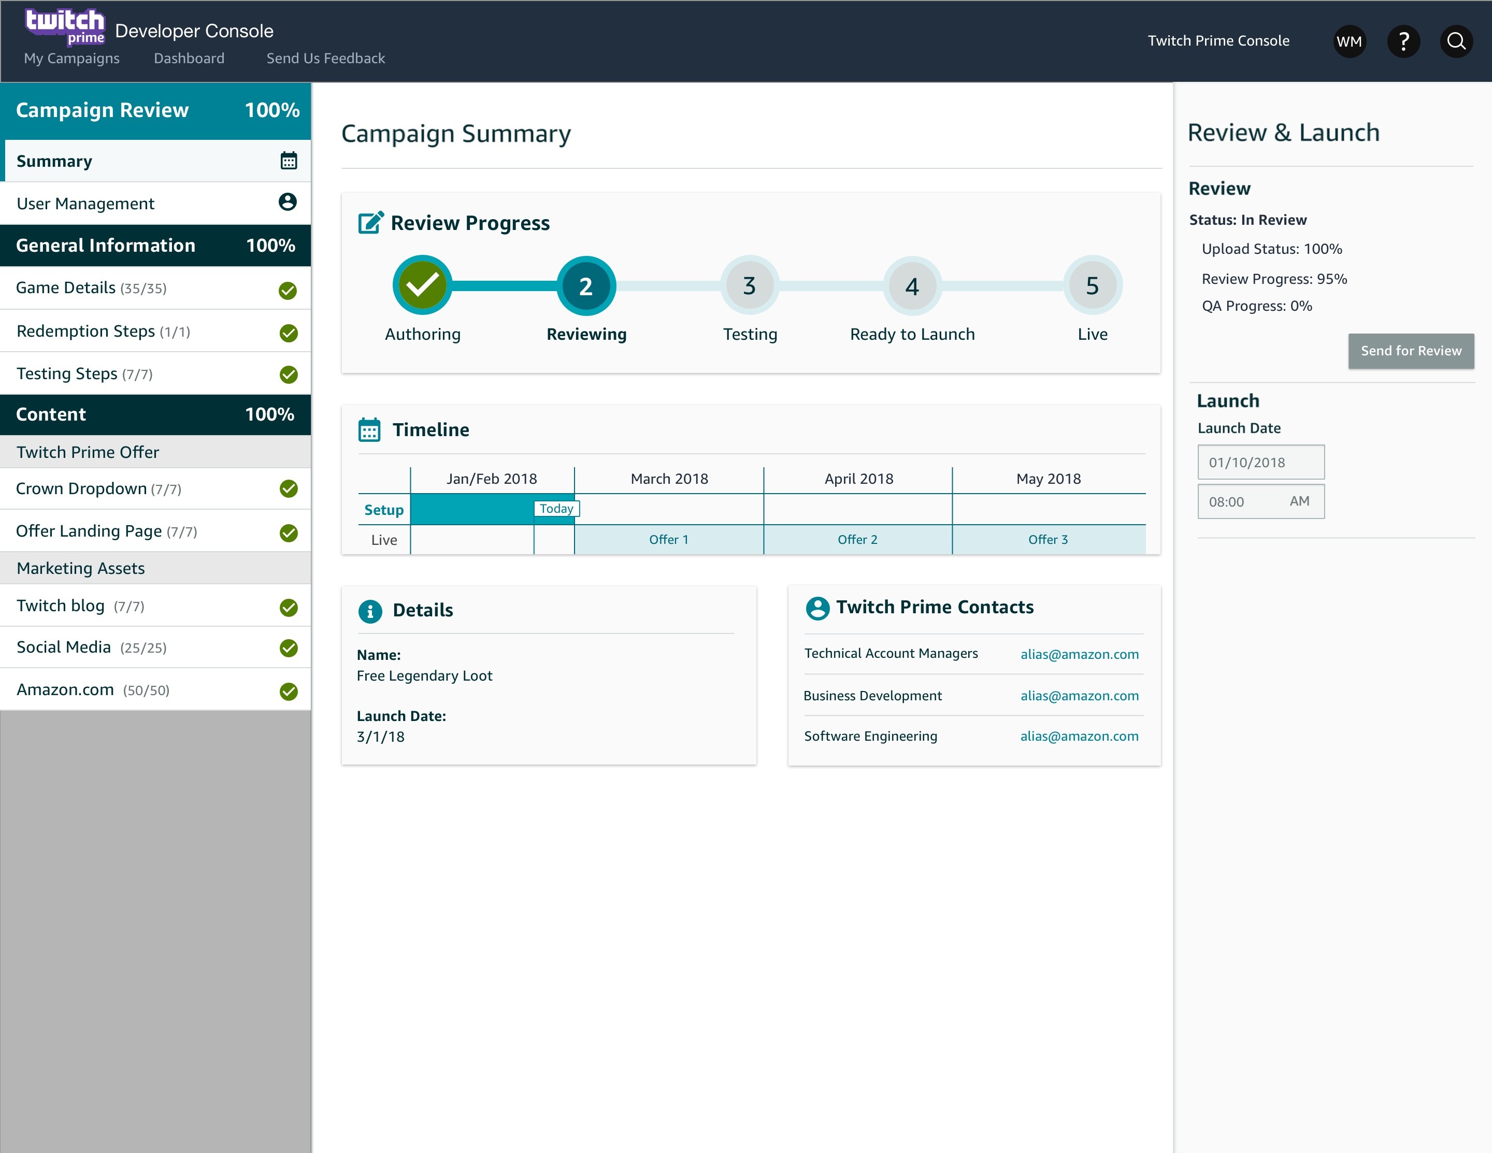Open Redemption Steps section
1492x1153 pixels.
coord(156,332)
